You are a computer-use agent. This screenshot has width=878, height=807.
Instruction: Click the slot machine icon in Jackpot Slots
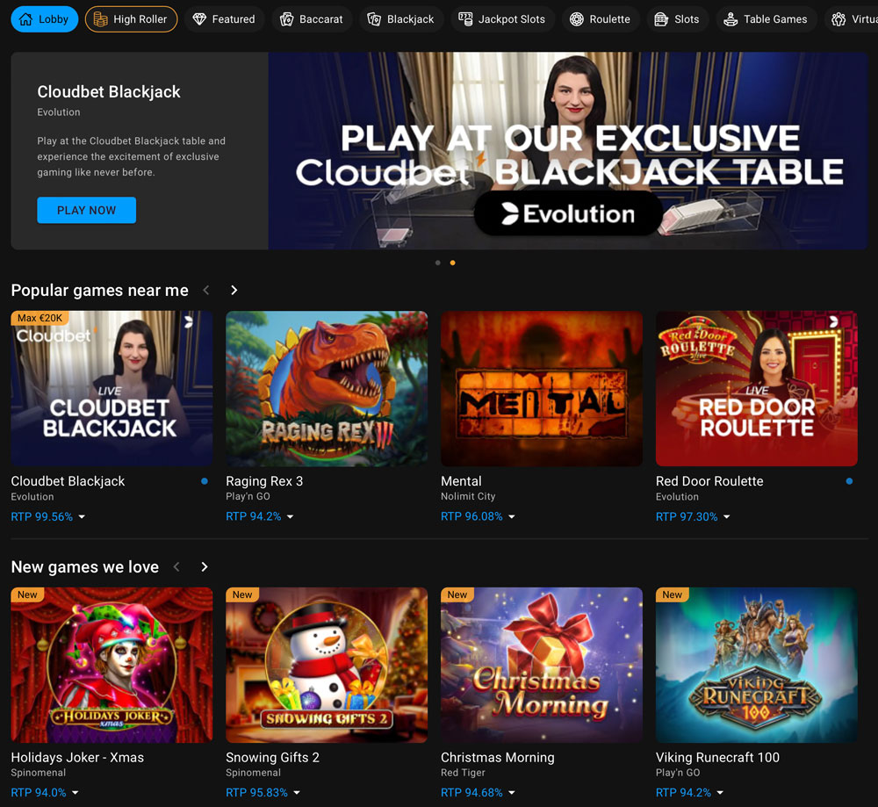[465, 19]
